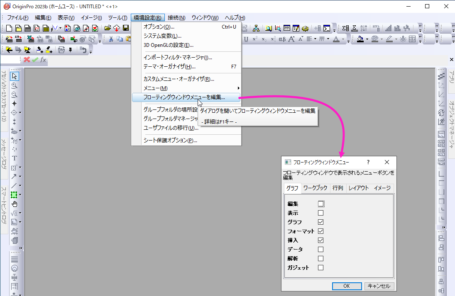
Task: Open the ファイル(F) menu
Action: point(18,18)
